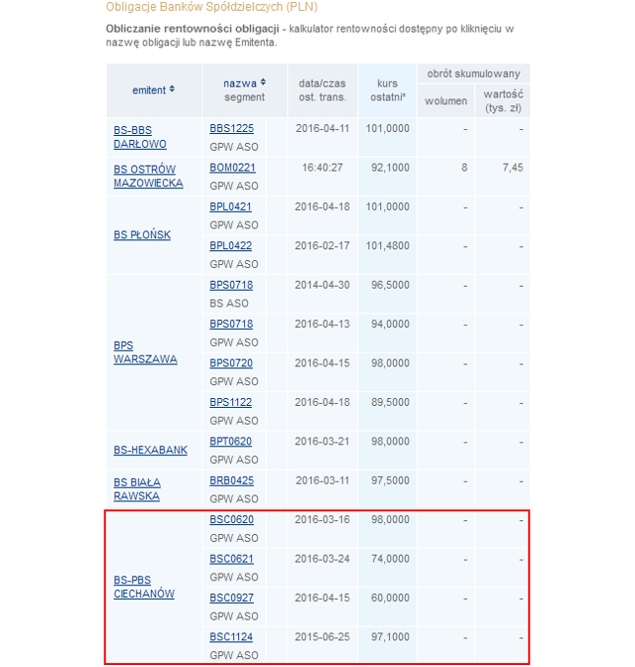The height and width of the screenshot is (667, 635).
Task: Click price 96,5000 cell
Action: [390, 285]
